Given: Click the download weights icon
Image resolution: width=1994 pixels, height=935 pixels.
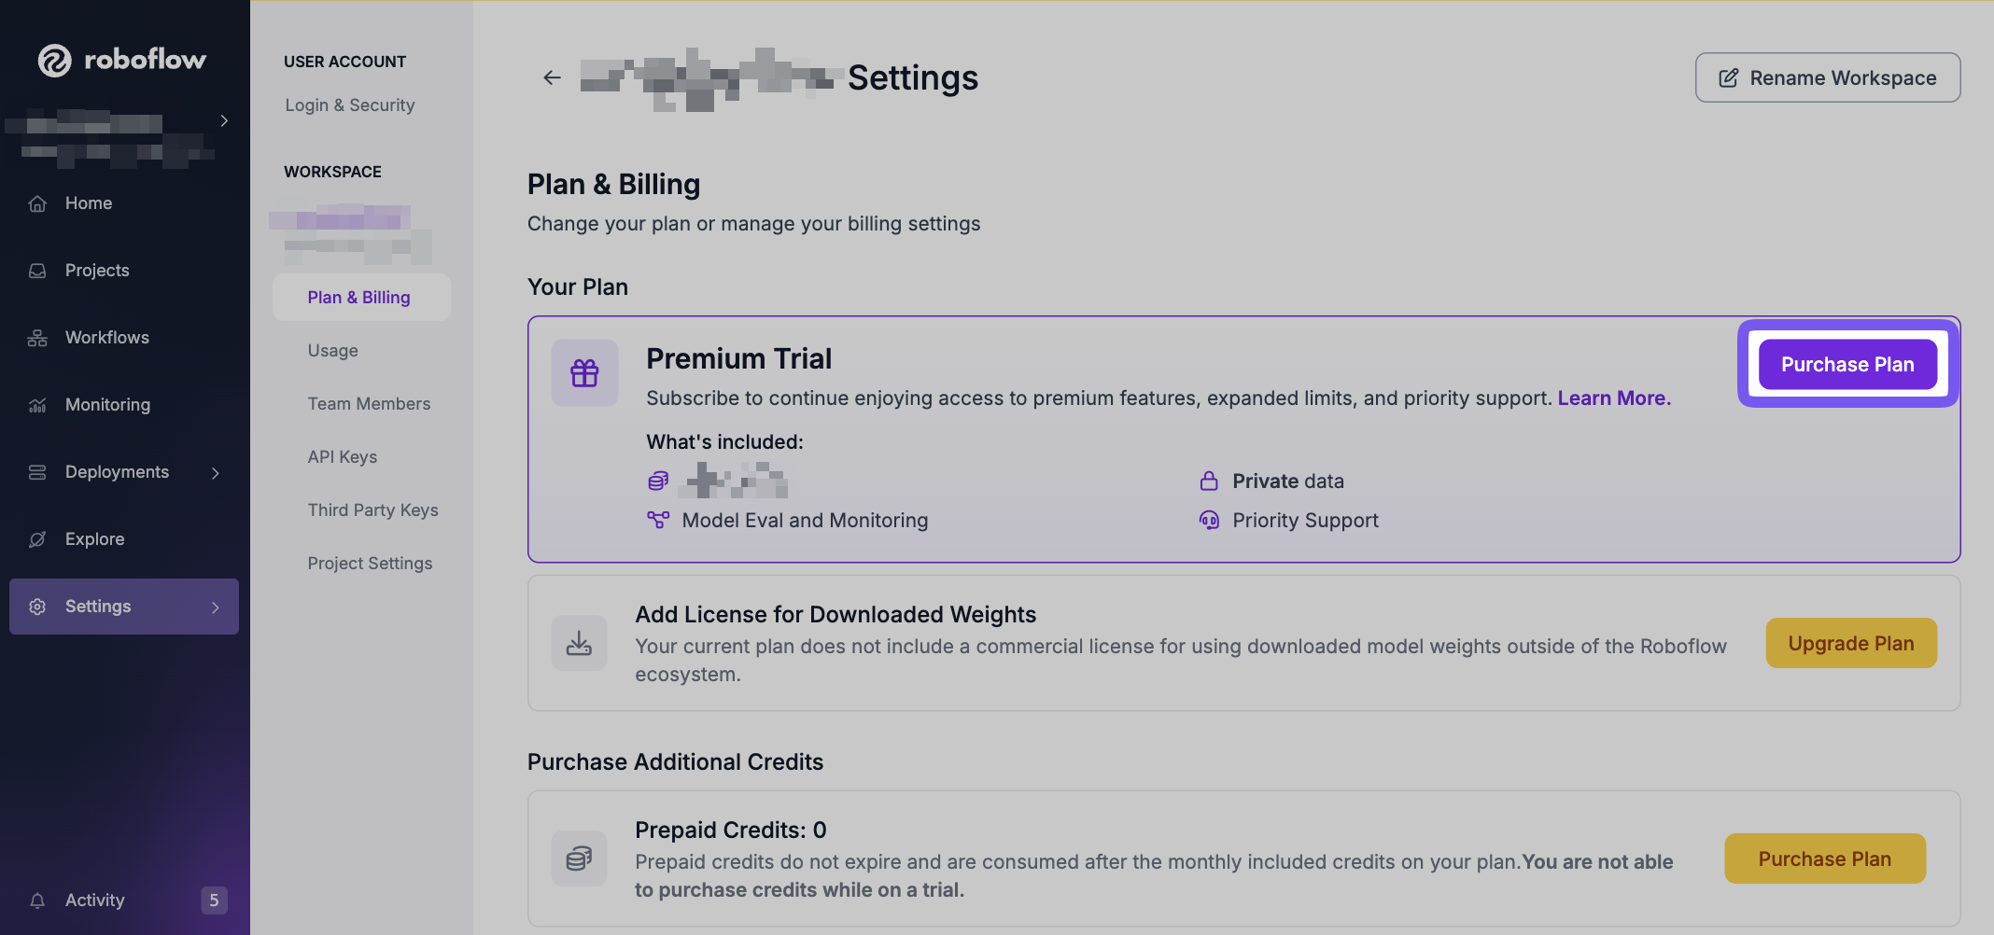Looking at the screenshot, I should (x=579, y=643).
